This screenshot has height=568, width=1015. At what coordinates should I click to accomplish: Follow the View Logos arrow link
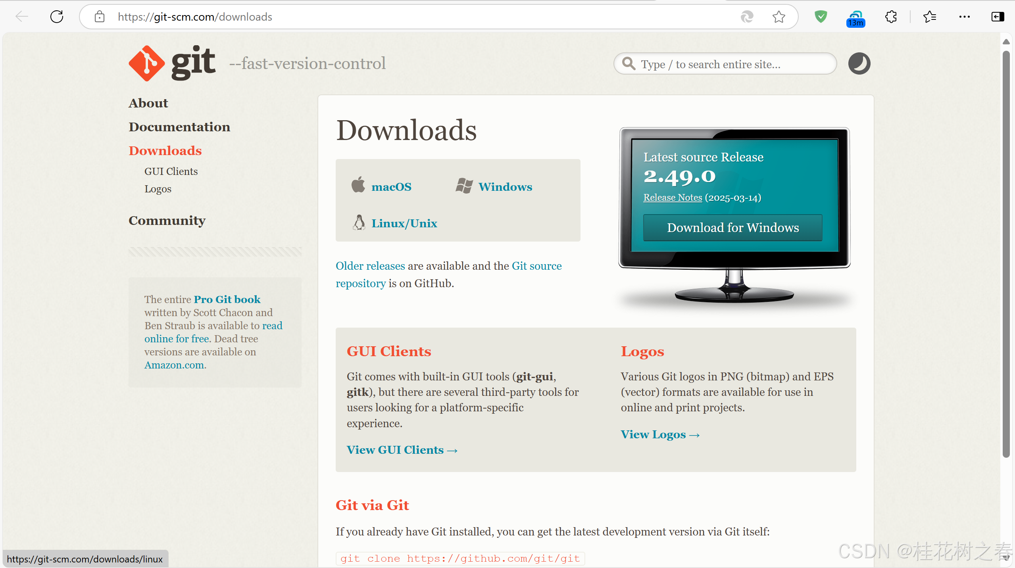point(660,434)
